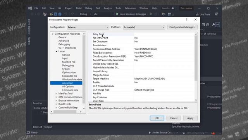This screenshot has width=248, height=140.
Task: Click the Configuration Manager button
Action: tap(183, 27)
